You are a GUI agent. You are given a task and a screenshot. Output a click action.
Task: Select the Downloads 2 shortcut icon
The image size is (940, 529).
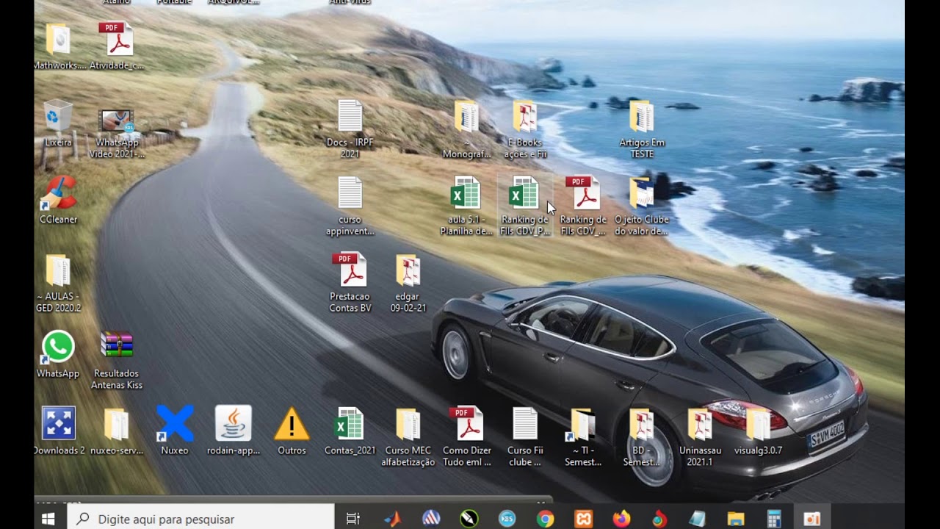(58, 424)
